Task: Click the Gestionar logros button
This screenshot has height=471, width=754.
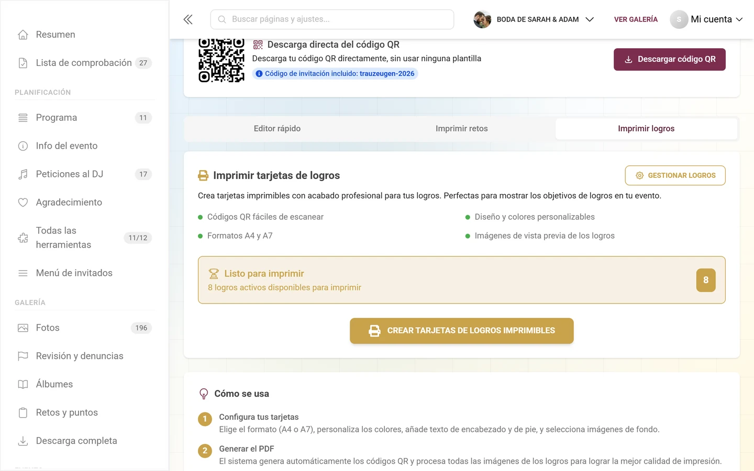Action: point(675,176)
